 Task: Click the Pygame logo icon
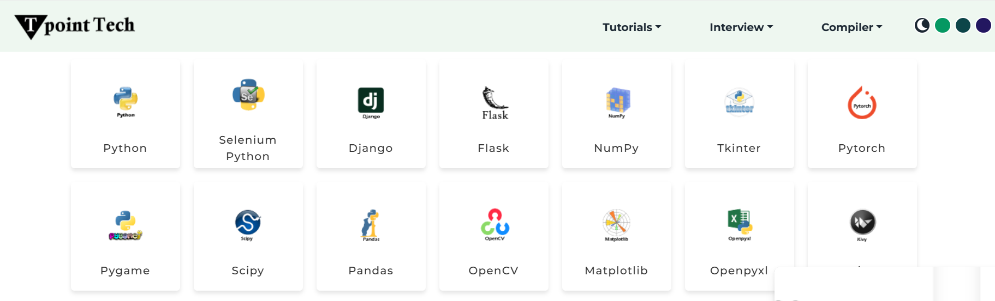[x=126, y=225]
